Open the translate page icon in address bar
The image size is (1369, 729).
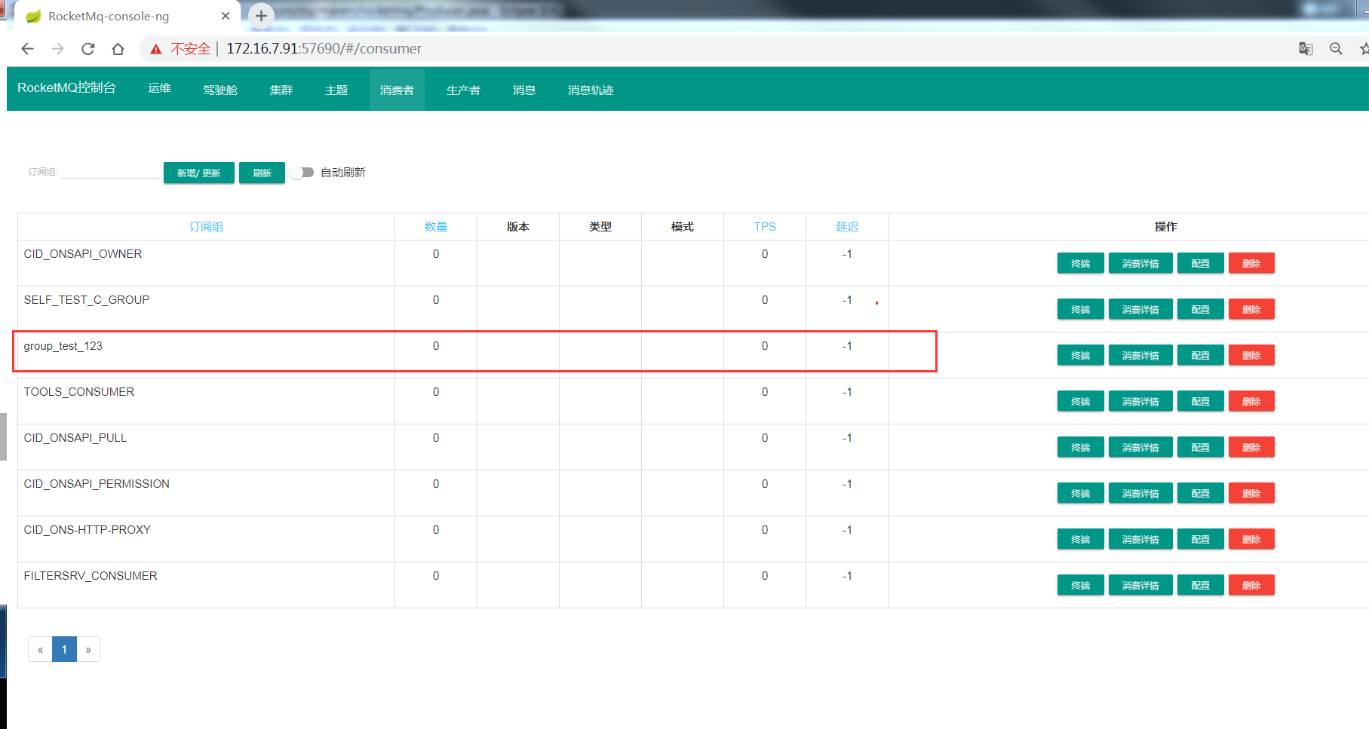[x=1306, y=49]
